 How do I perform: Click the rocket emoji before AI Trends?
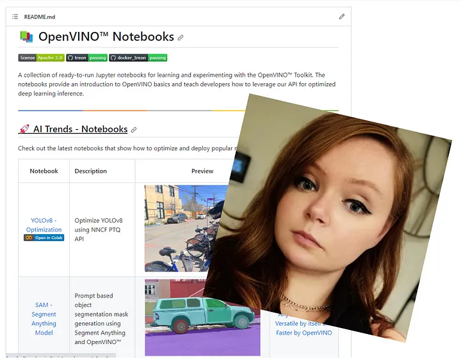click(x=24, y=129)
